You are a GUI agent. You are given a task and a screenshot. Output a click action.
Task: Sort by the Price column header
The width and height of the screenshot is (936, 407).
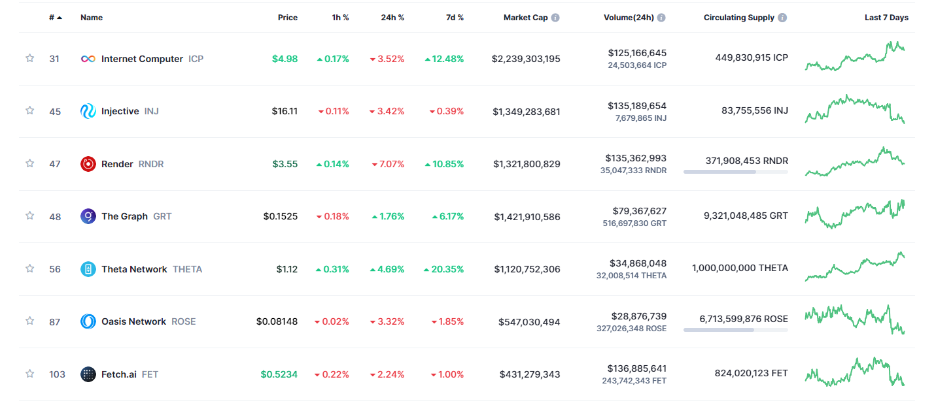pos(288,18)
